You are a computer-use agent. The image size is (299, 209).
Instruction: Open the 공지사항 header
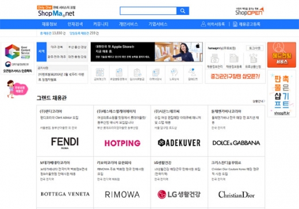(43, 68)
